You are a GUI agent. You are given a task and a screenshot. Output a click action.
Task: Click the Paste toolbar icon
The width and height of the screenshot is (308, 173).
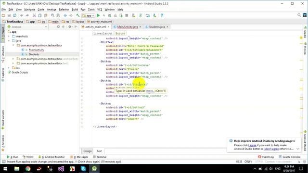pyautogui.click(x=46, y=15)
